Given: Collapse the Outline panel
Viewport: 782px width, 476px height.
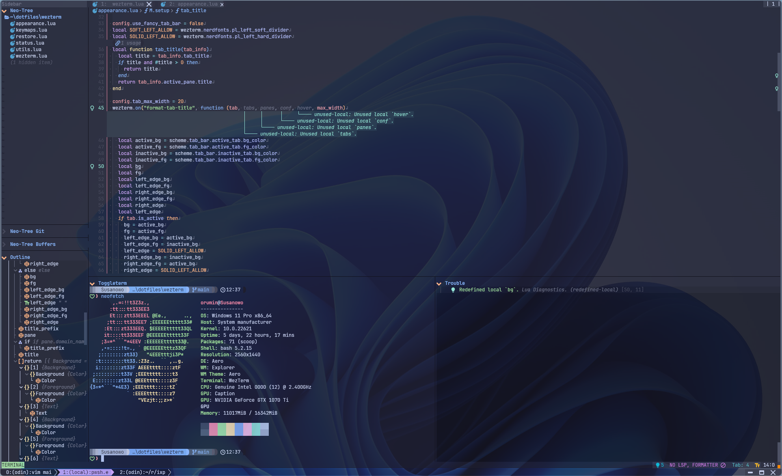Looking at the screenshot, I should pos(4,257).
